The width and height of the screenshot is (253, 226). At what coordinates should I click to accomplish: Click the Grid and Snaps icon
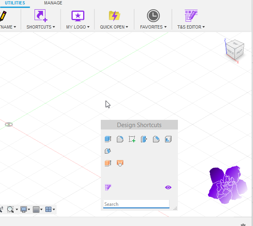click(36, 210)
